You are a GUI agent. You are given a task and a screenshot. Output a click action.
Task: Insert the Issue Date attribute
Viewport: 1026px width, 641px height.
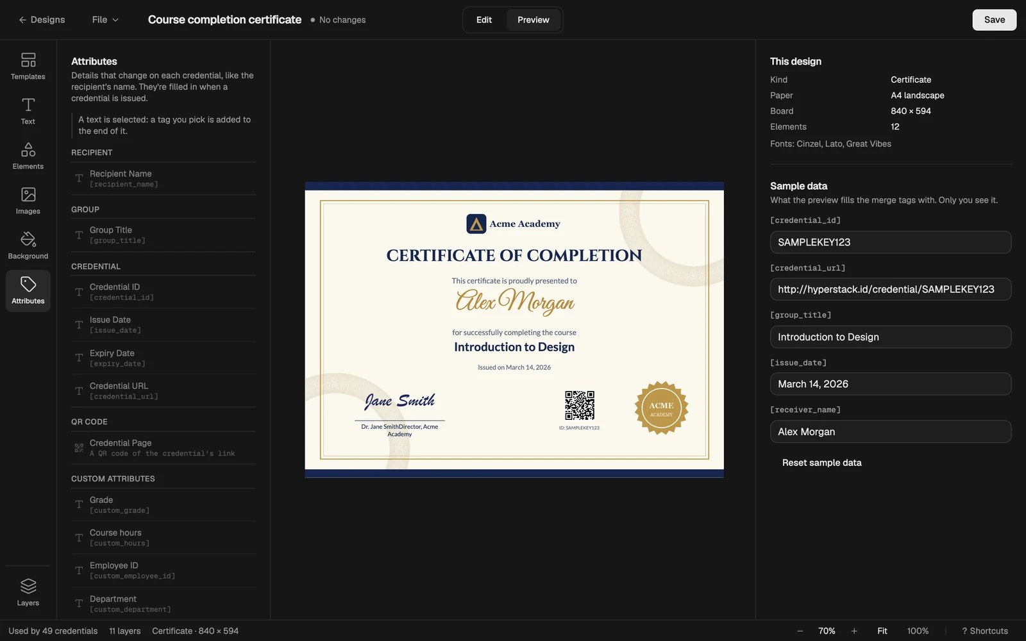point(164,325)
